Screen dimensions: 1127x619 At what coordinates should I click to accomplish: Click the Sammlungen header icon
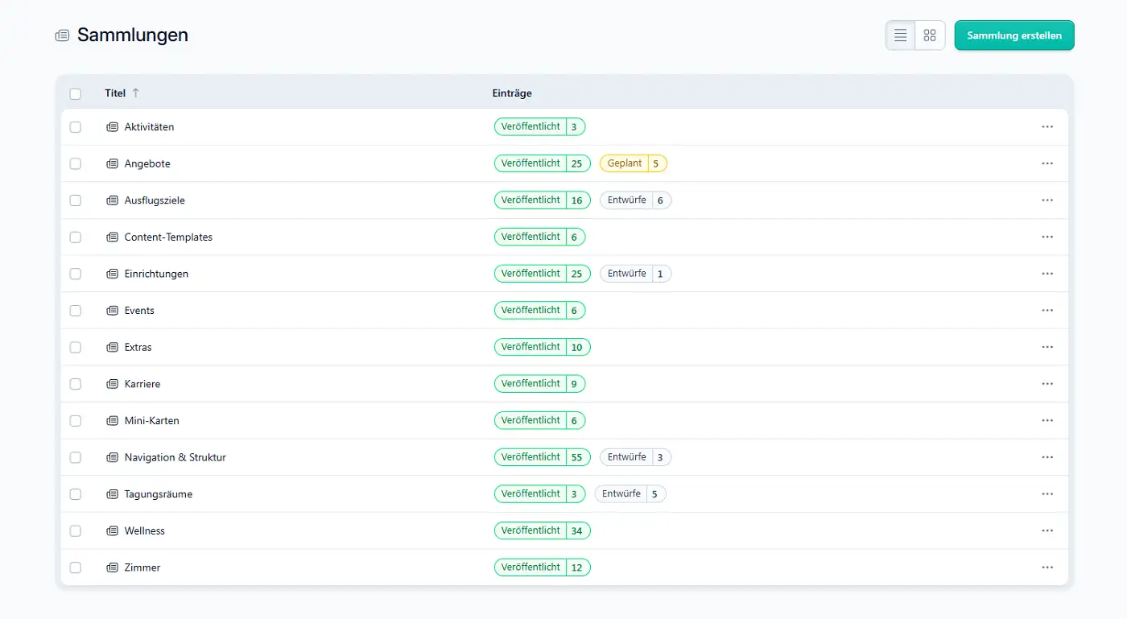click(x=62, y=35)
